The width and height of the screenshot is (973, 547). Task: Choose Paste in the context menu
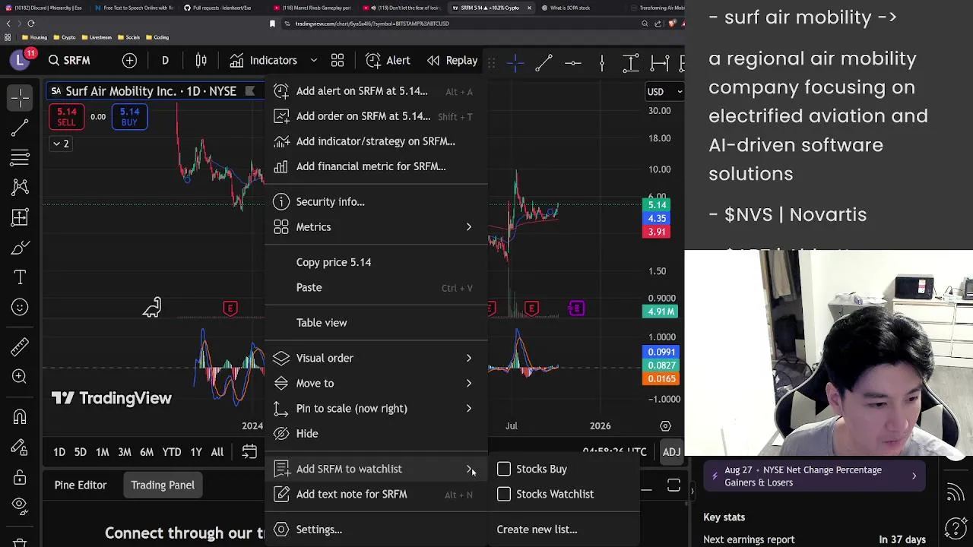pos(376,287)
